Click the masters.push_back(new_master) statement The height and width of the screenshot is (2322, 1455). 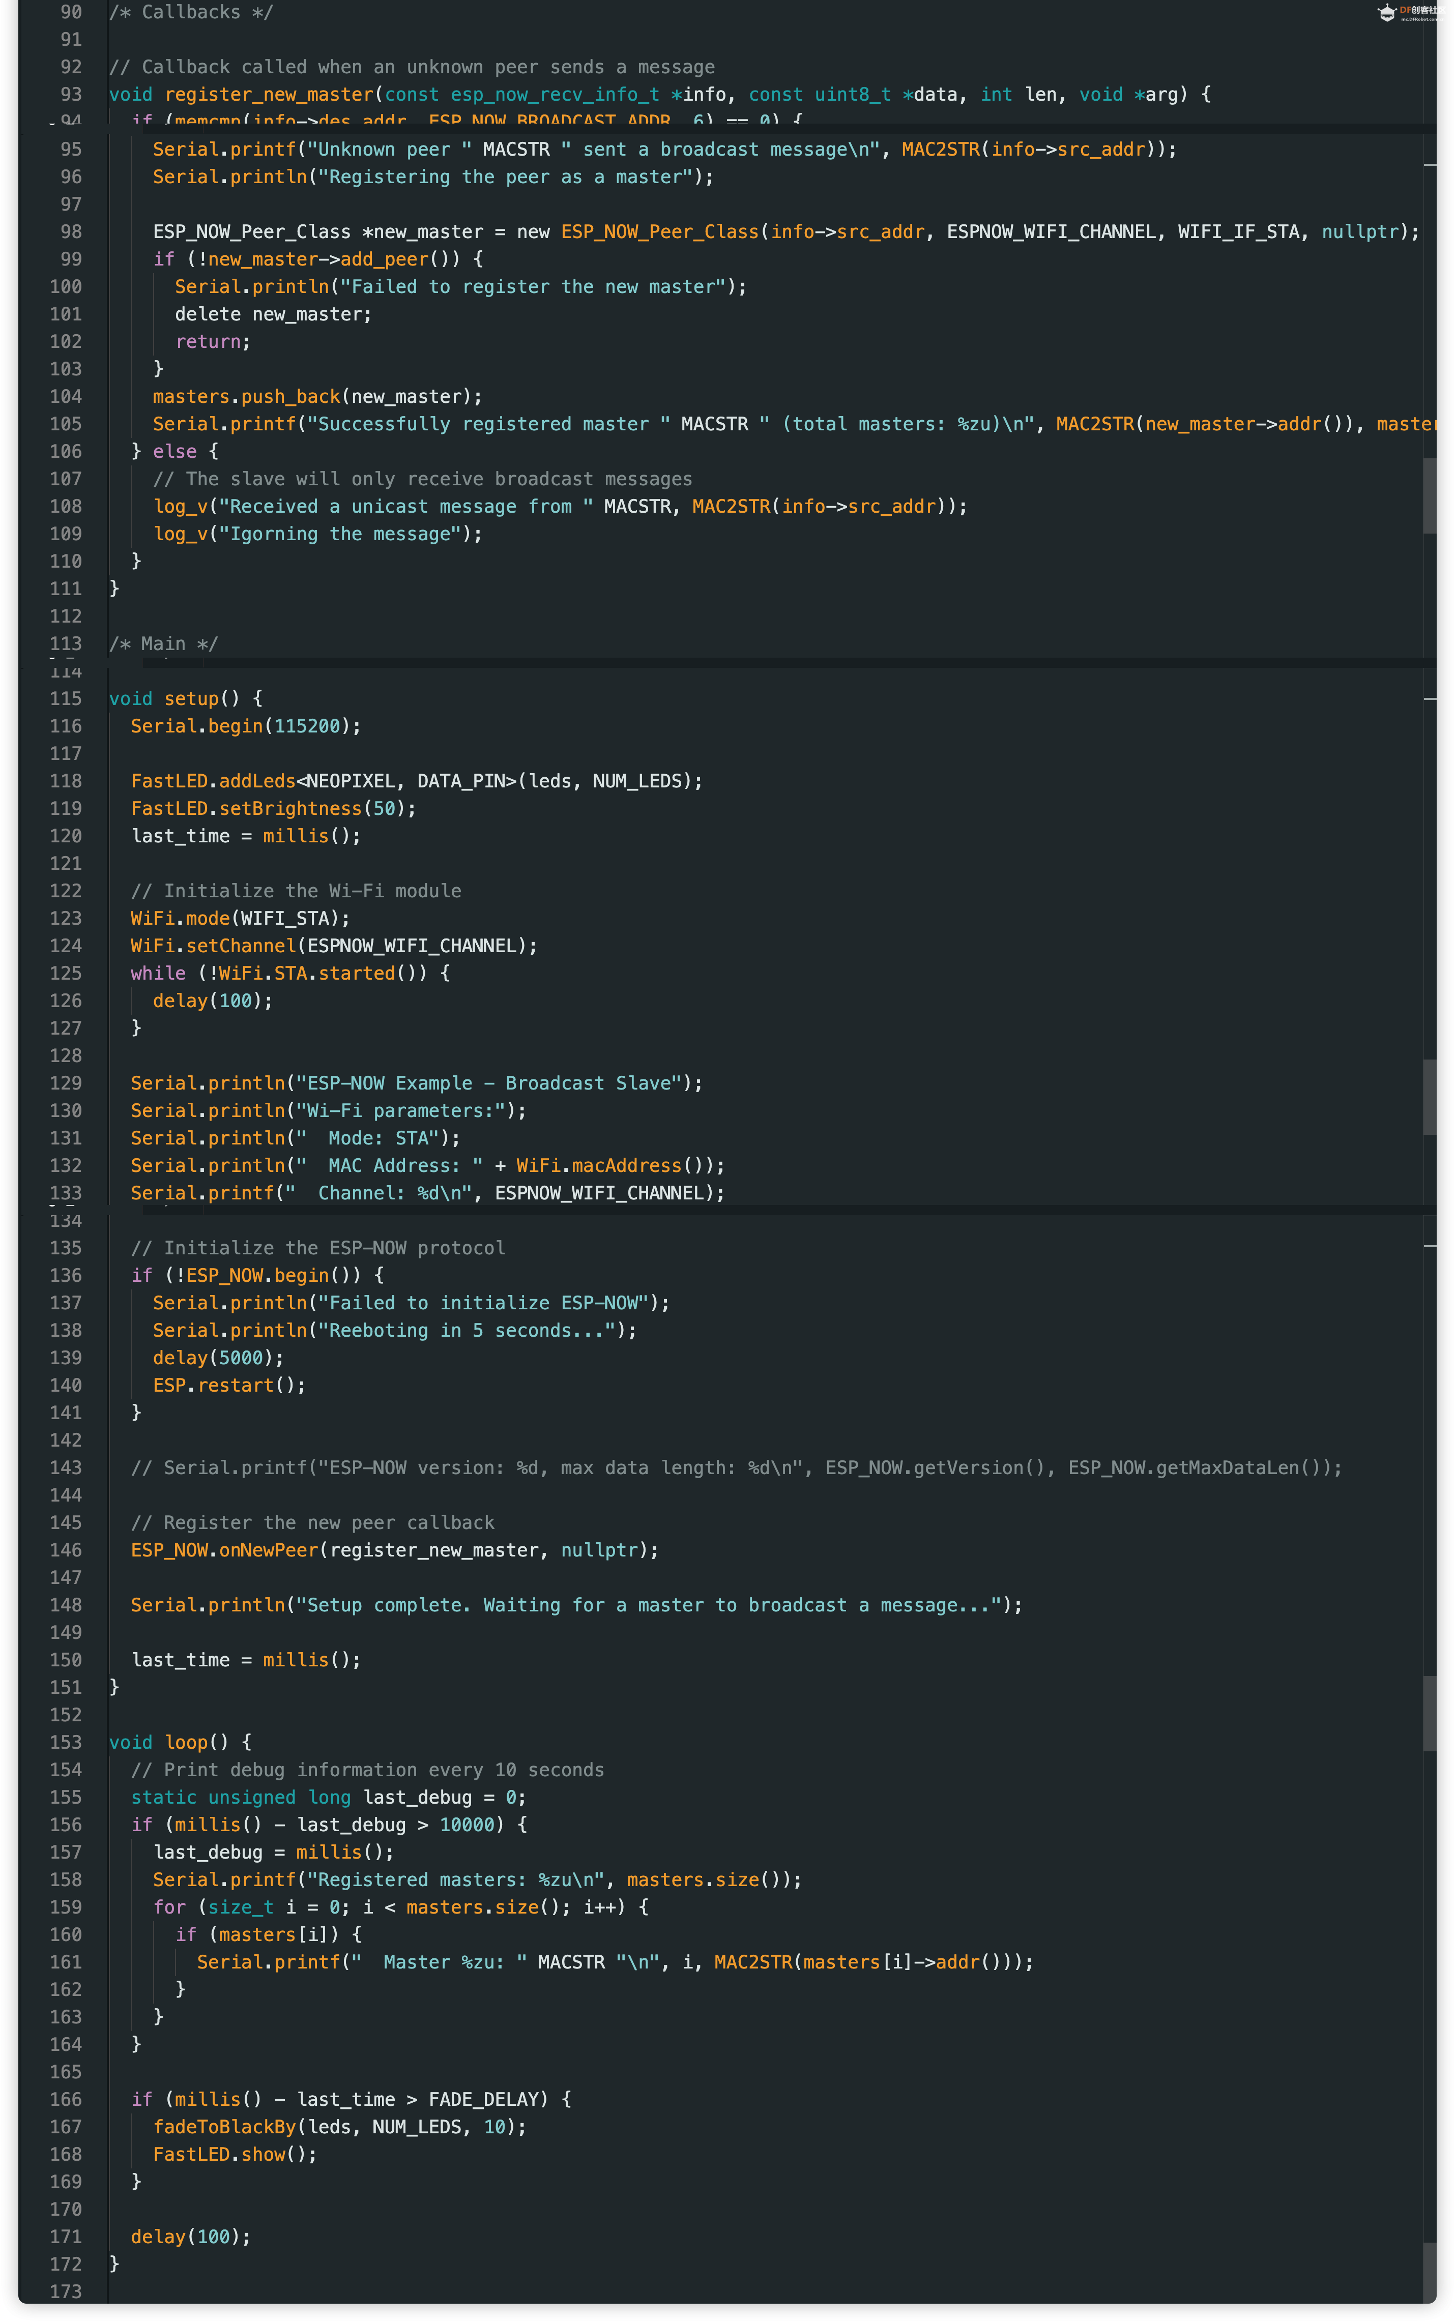(316, 396)
